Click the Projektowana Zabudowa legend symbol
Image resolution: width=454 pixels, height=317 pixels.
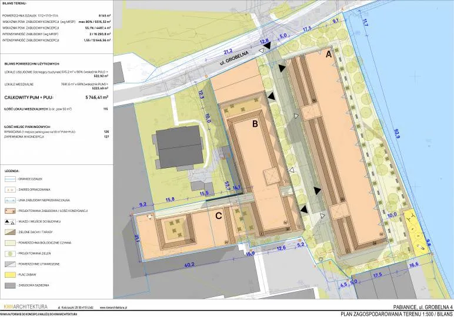click(9, 210)
